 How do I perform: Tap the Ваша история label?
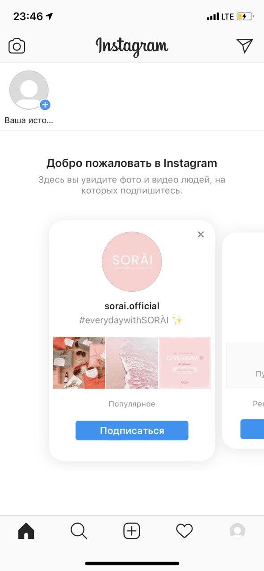29,120
